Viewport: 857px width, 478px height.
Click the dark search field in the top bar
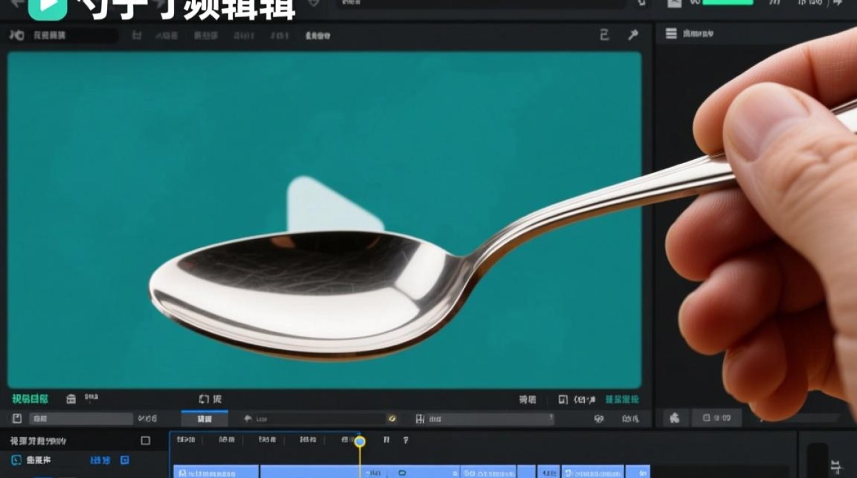481,4
